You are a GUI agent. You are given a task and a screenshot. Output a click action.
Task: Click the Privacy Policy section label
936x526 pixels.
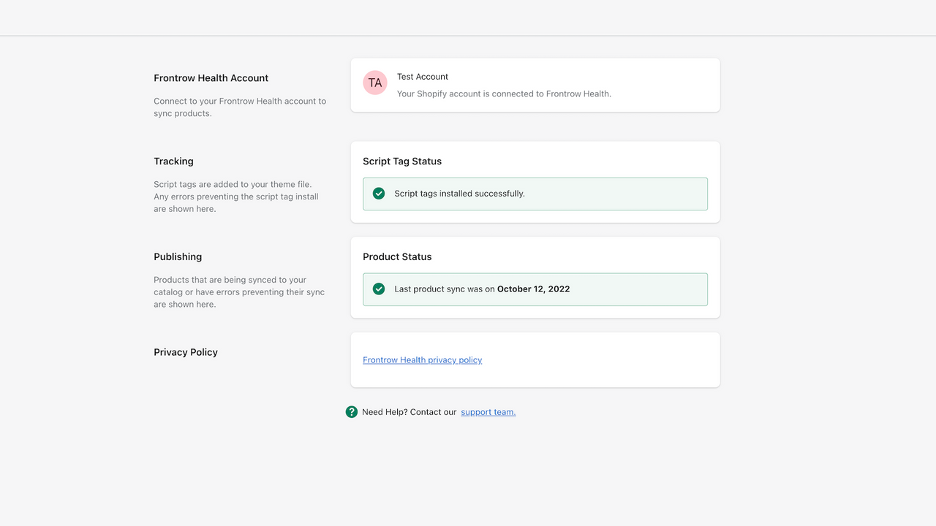pos(186,351)
